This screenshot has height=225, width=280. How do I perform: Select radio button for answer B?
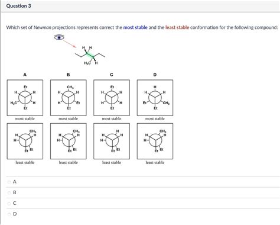[9, 192]
